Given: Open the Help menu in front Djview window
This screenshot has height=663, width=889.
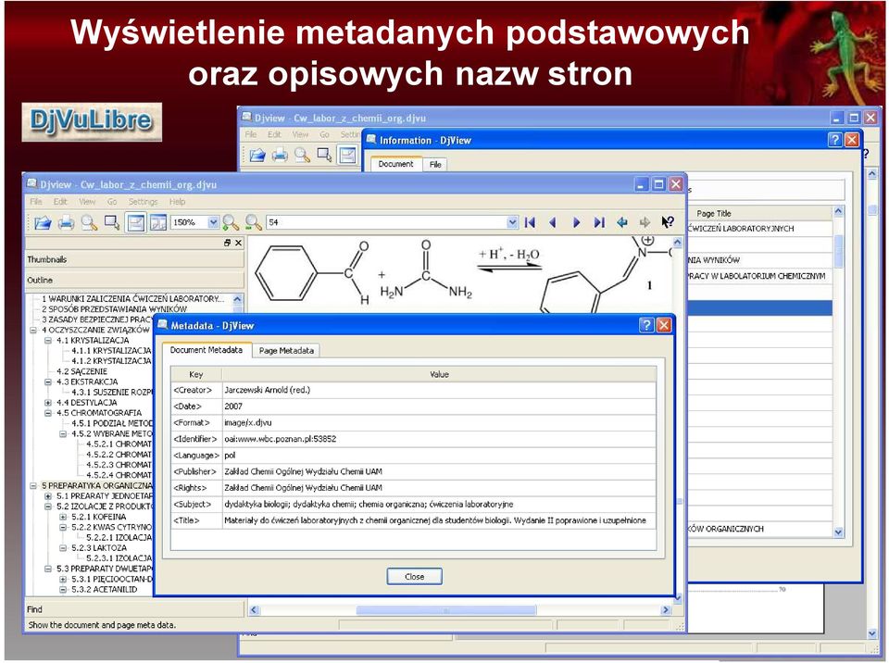Looking at the screenshot, I should (177, 202).
